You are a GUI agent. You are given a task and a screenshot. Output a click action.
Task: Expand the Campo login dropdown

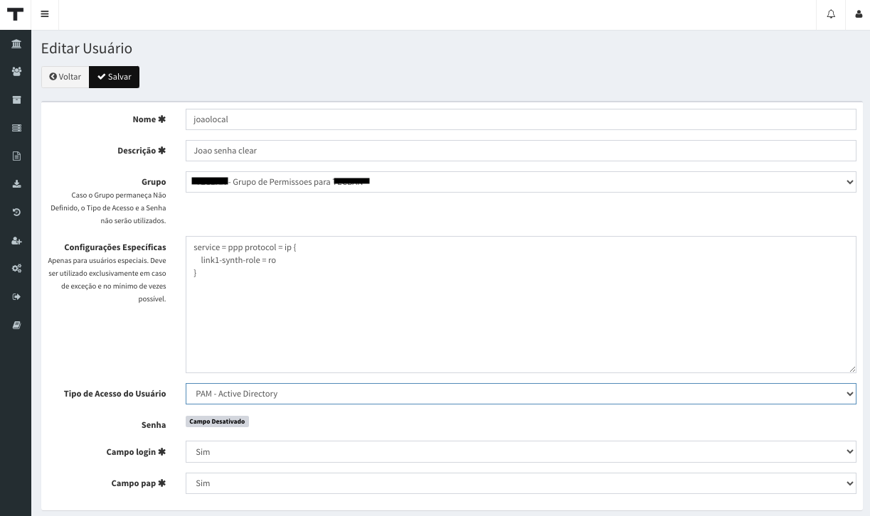point(521,452)
